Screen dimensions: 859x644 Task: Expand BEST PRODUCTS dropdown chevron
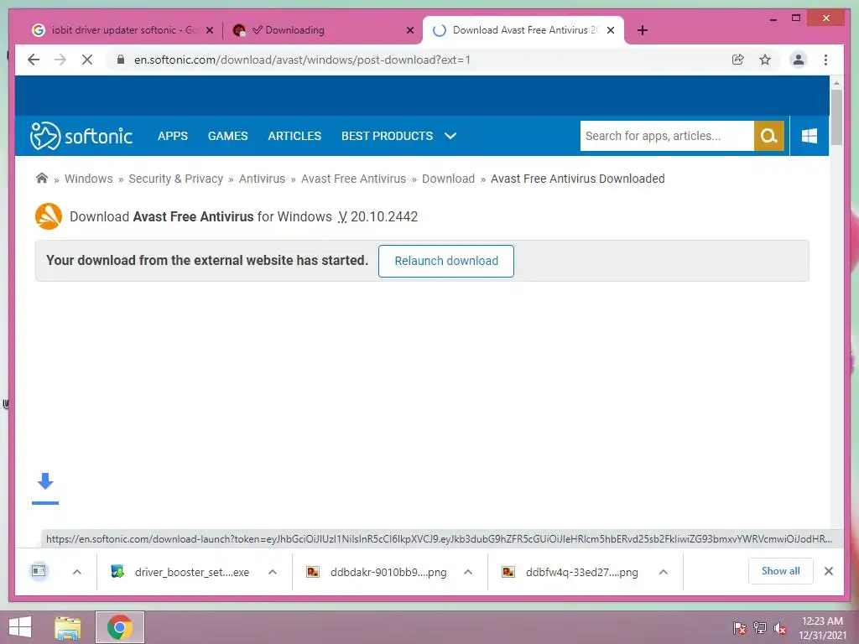pos(450,136)
